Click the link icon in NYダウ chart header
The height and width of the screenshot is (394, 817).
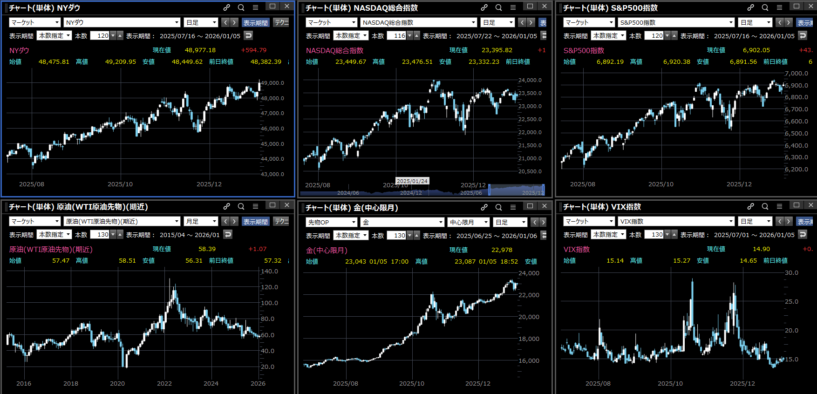point(226,7)
